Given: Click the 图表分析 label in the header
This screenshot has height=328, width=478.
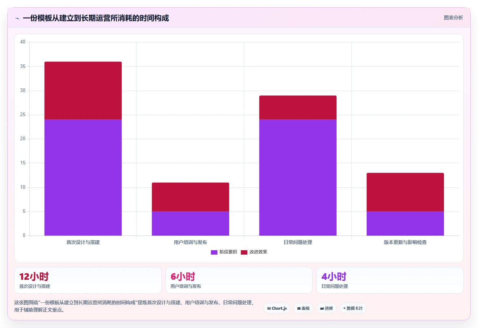Looking at the screenshot, I should pyautogui.click(x=453, y=18).
